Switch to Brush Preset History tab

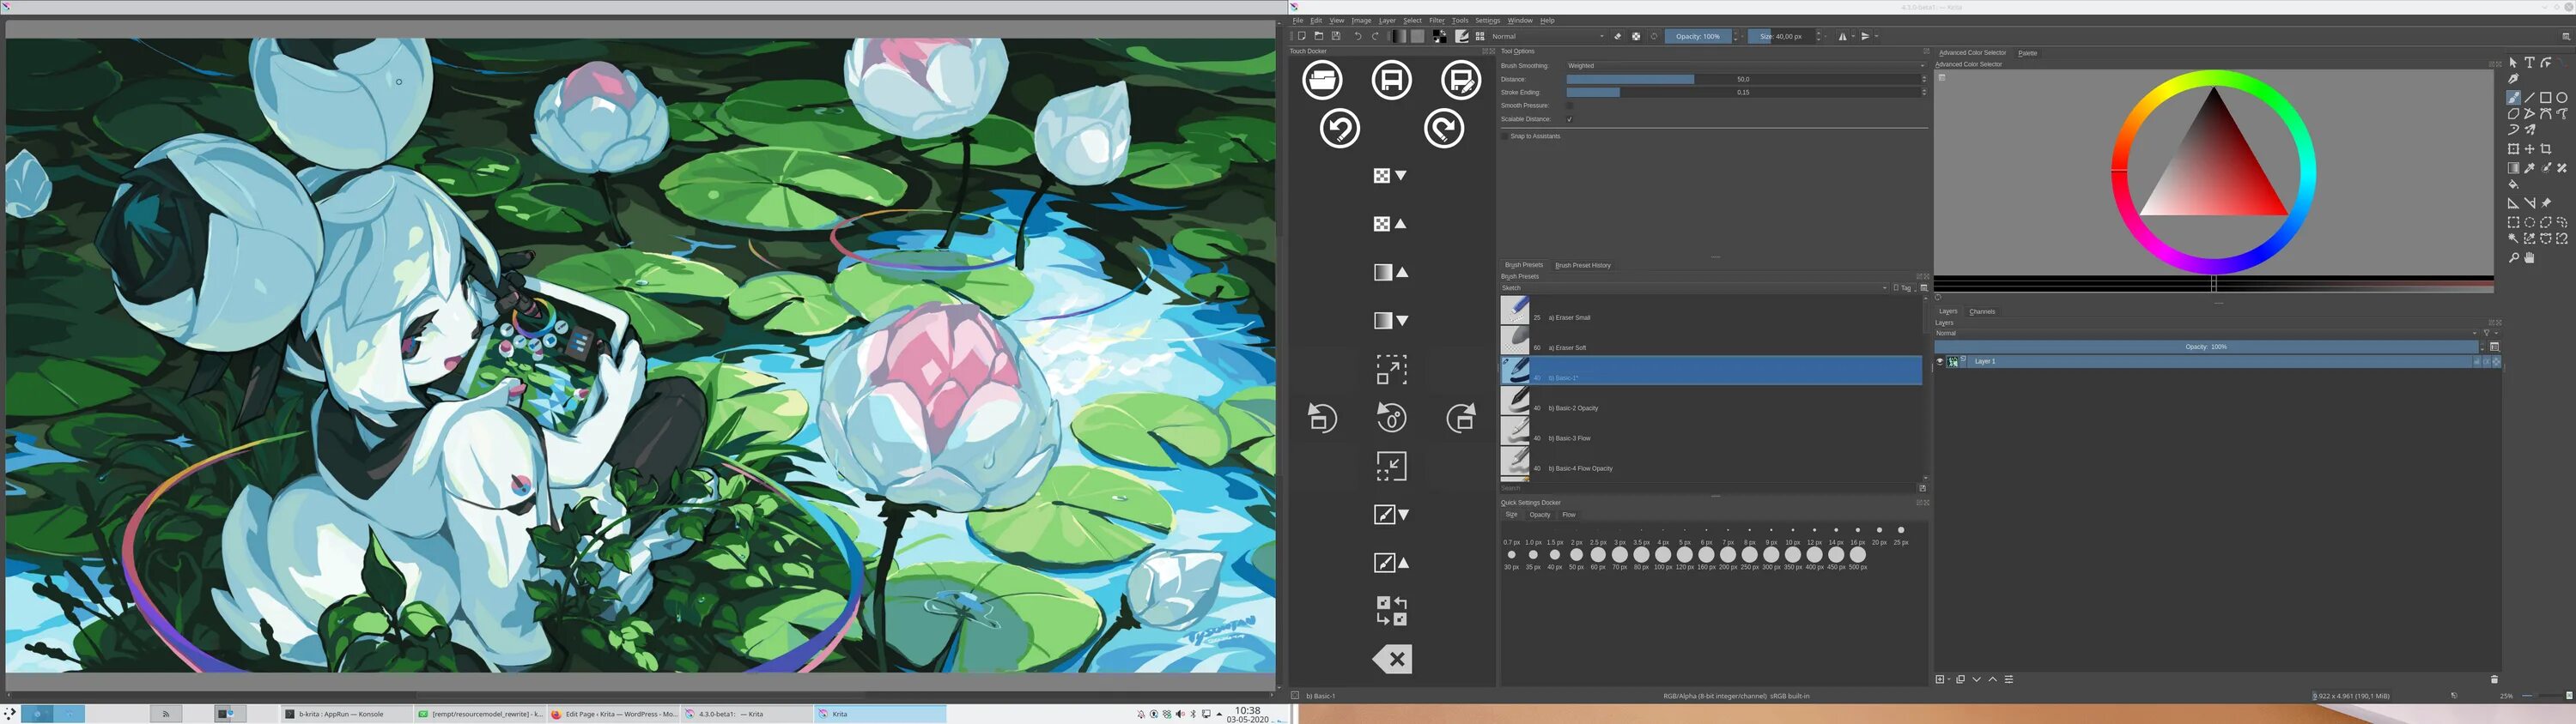coord(1582,266)
